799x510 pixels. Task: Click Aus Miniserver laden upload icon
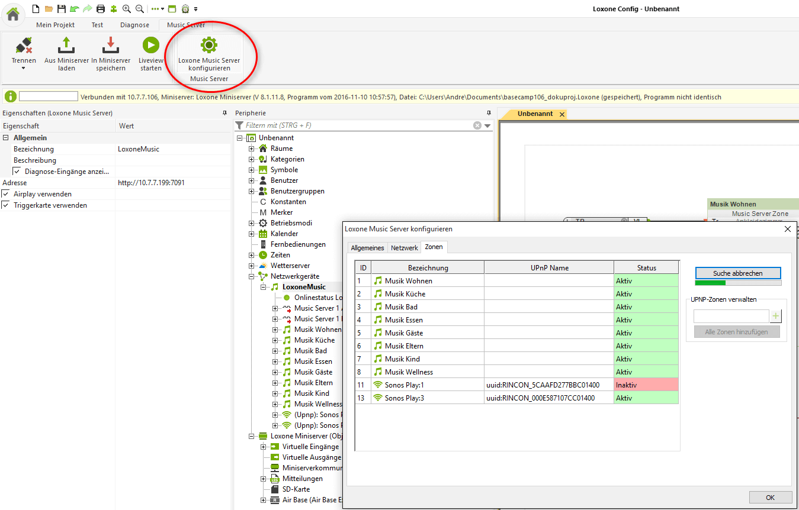coord(66,45)
